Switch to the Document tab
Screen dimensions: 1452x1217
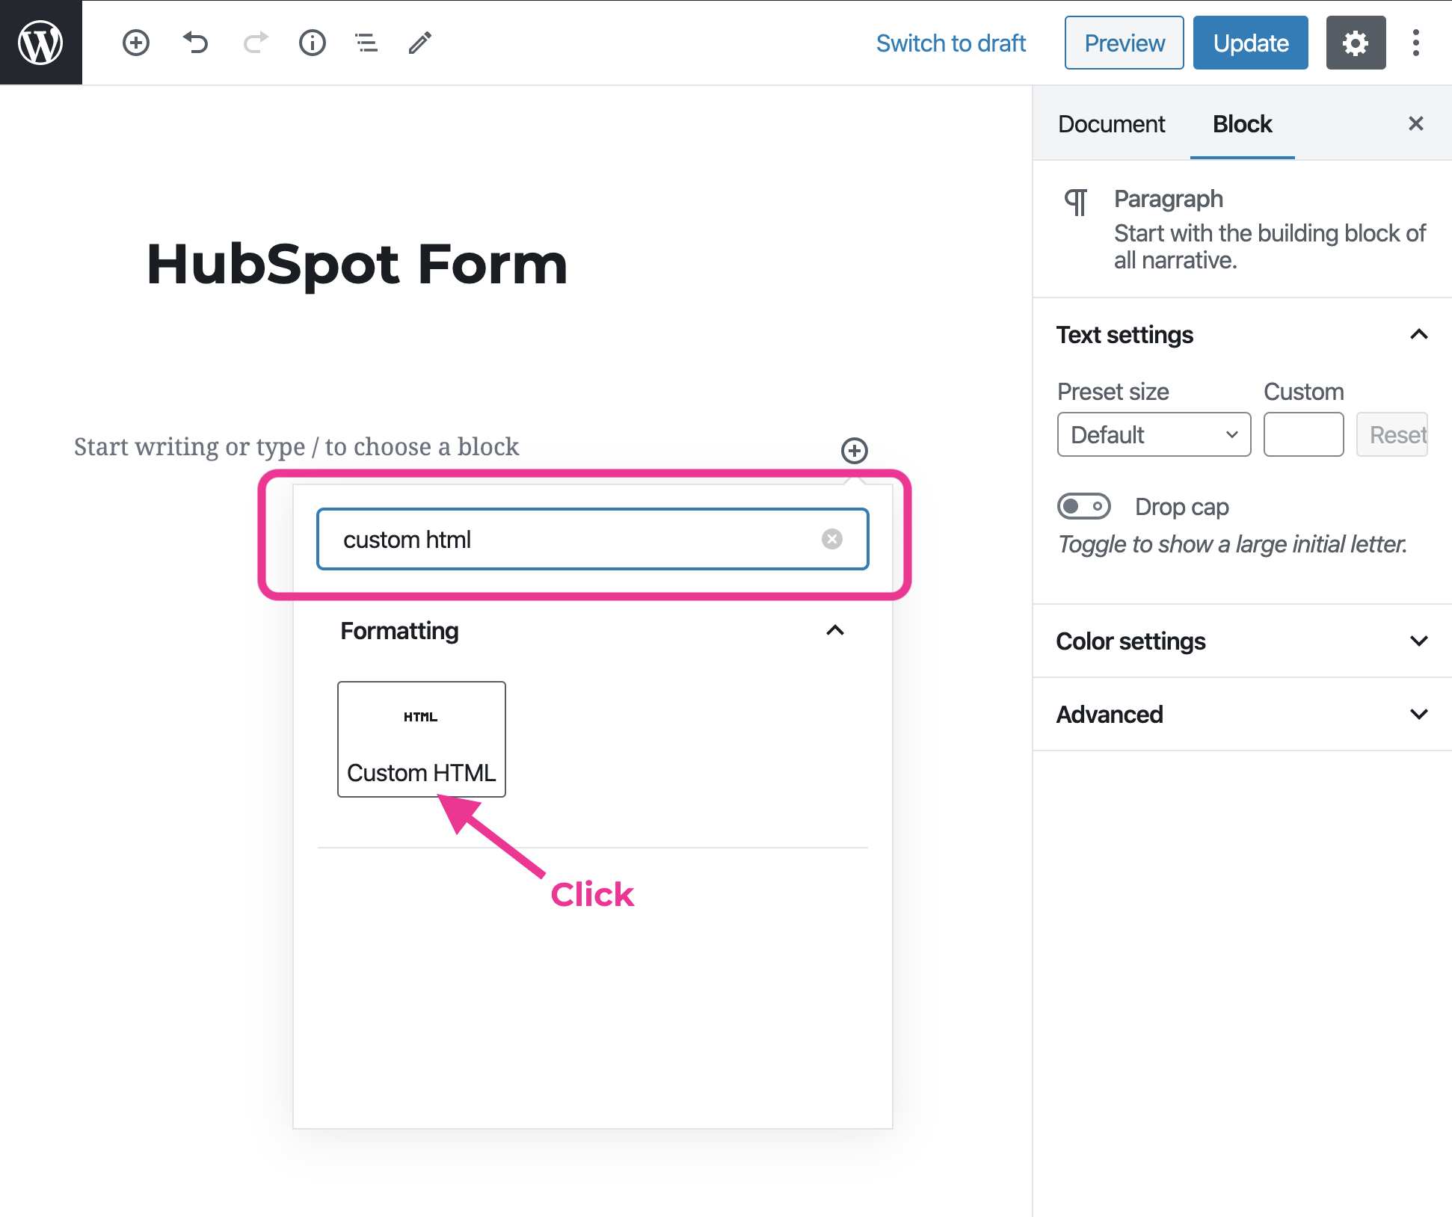1111,123
